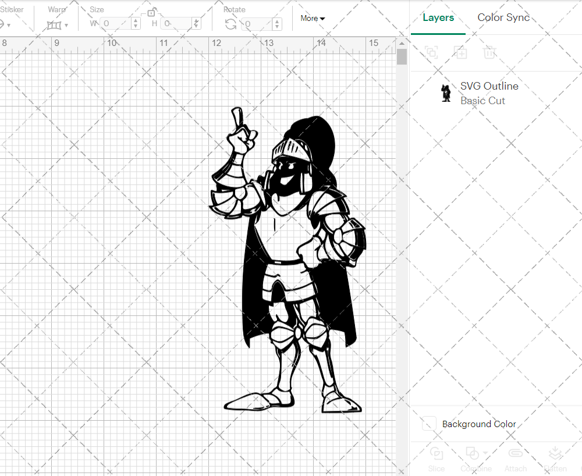Open the More dropdown menu
Screen dimensions: 582x476
pyautogui.click(x=313, y=18)
